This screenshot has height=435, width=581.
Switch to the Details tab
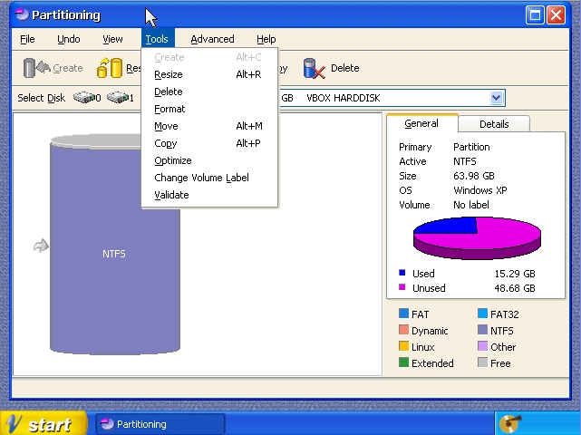pyautogui.click(x=493, y=124)
